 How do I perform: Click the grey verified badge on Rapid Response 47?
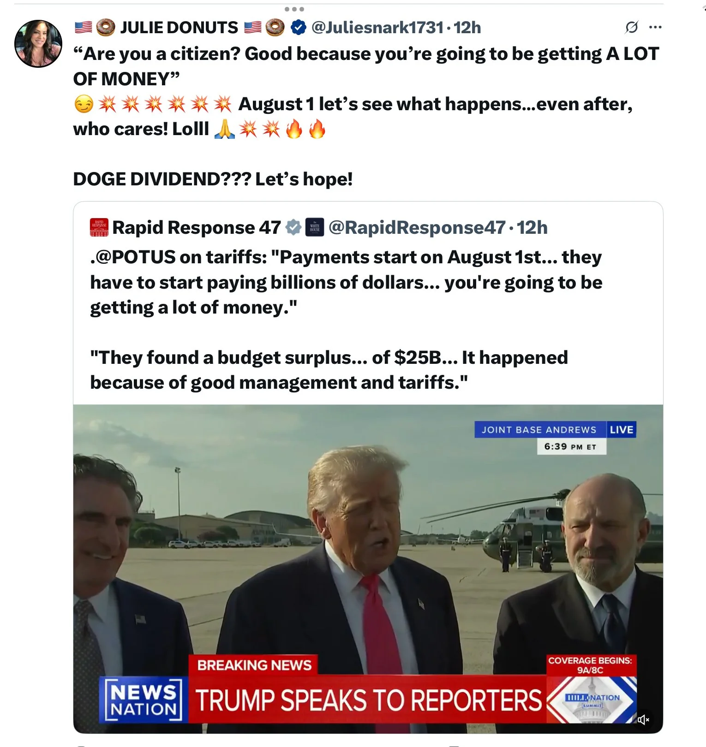(293, 227)
